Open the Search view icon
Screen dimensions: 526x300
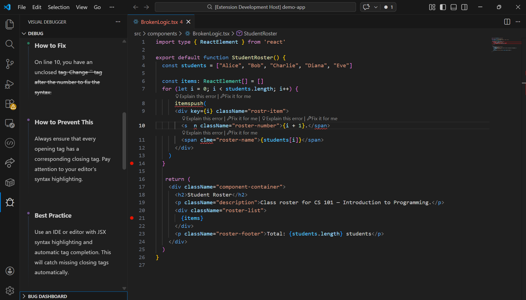tap(10, 44)
